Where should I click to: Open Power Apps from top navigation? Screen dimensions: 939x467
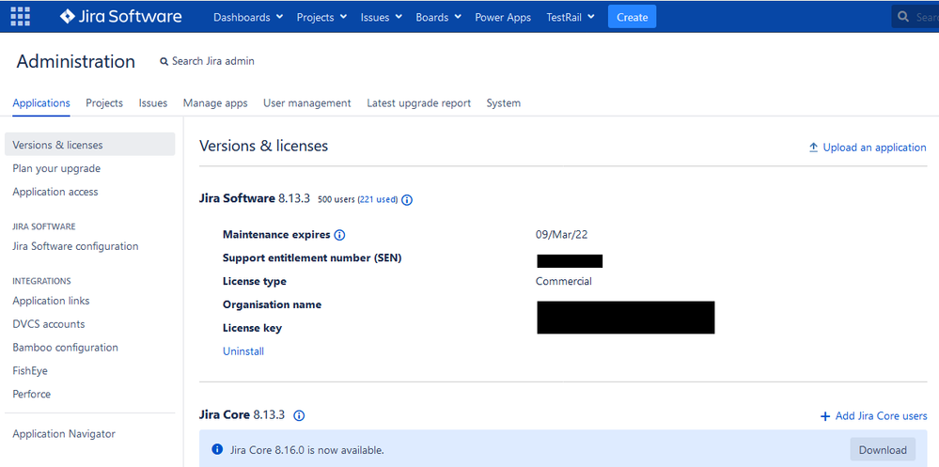coord(503,17)
